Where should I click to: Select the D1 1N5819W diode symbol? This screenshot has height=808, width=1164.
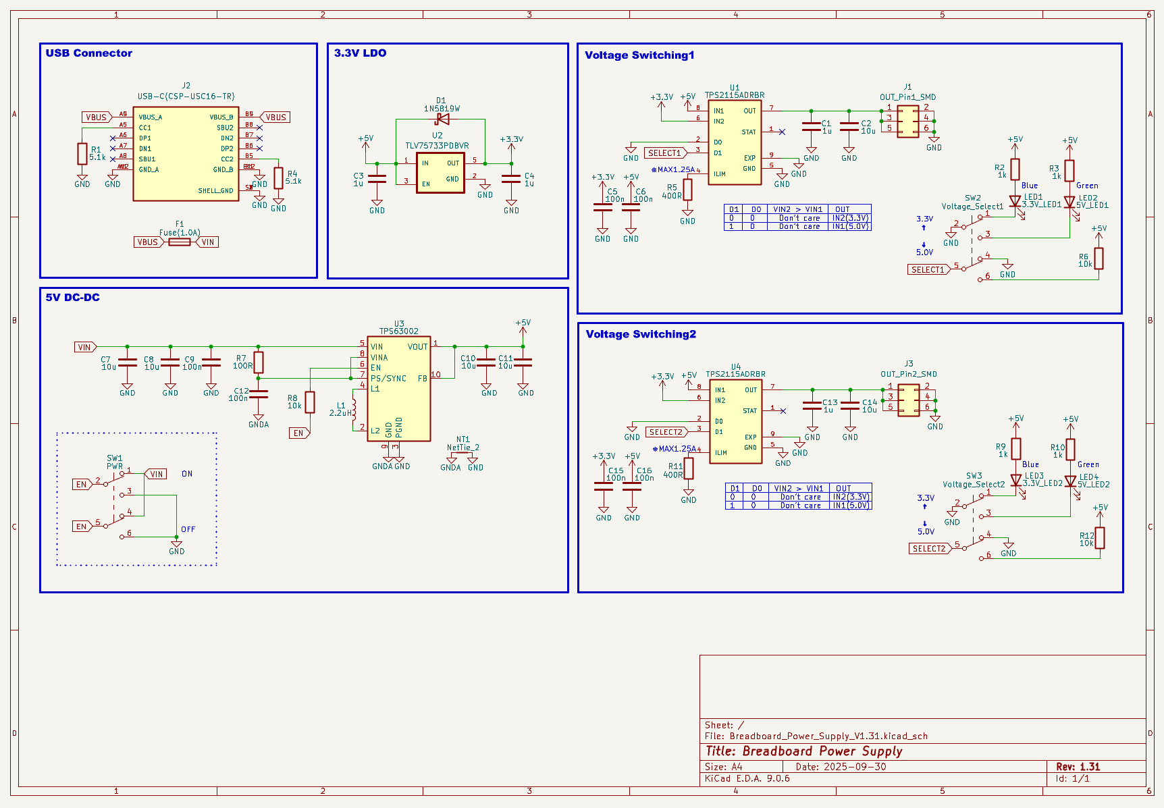442,119
